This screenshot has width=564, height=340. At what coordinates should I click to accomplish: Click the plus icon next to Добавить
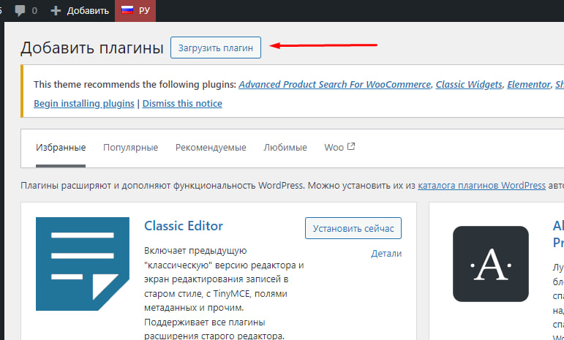click(56, 11)
